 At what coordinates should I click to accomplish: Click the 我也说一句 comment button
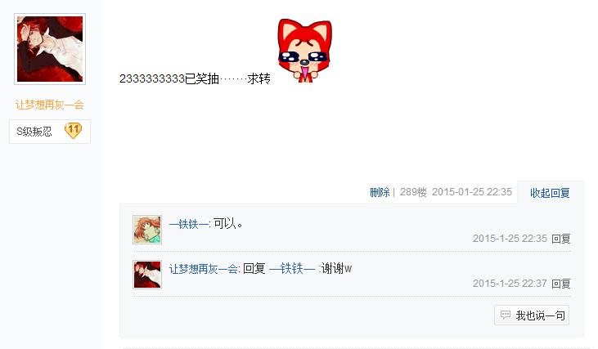[x=532, y=315]
